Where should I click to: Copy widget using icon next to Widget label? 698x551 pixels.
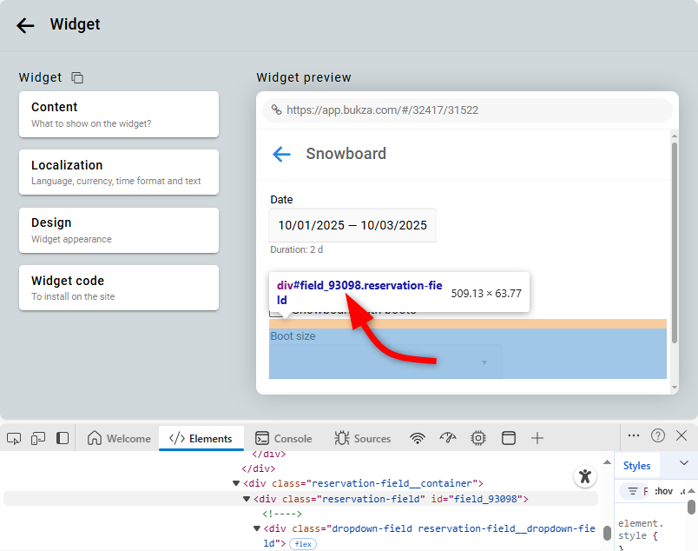[x=77, y=77]
